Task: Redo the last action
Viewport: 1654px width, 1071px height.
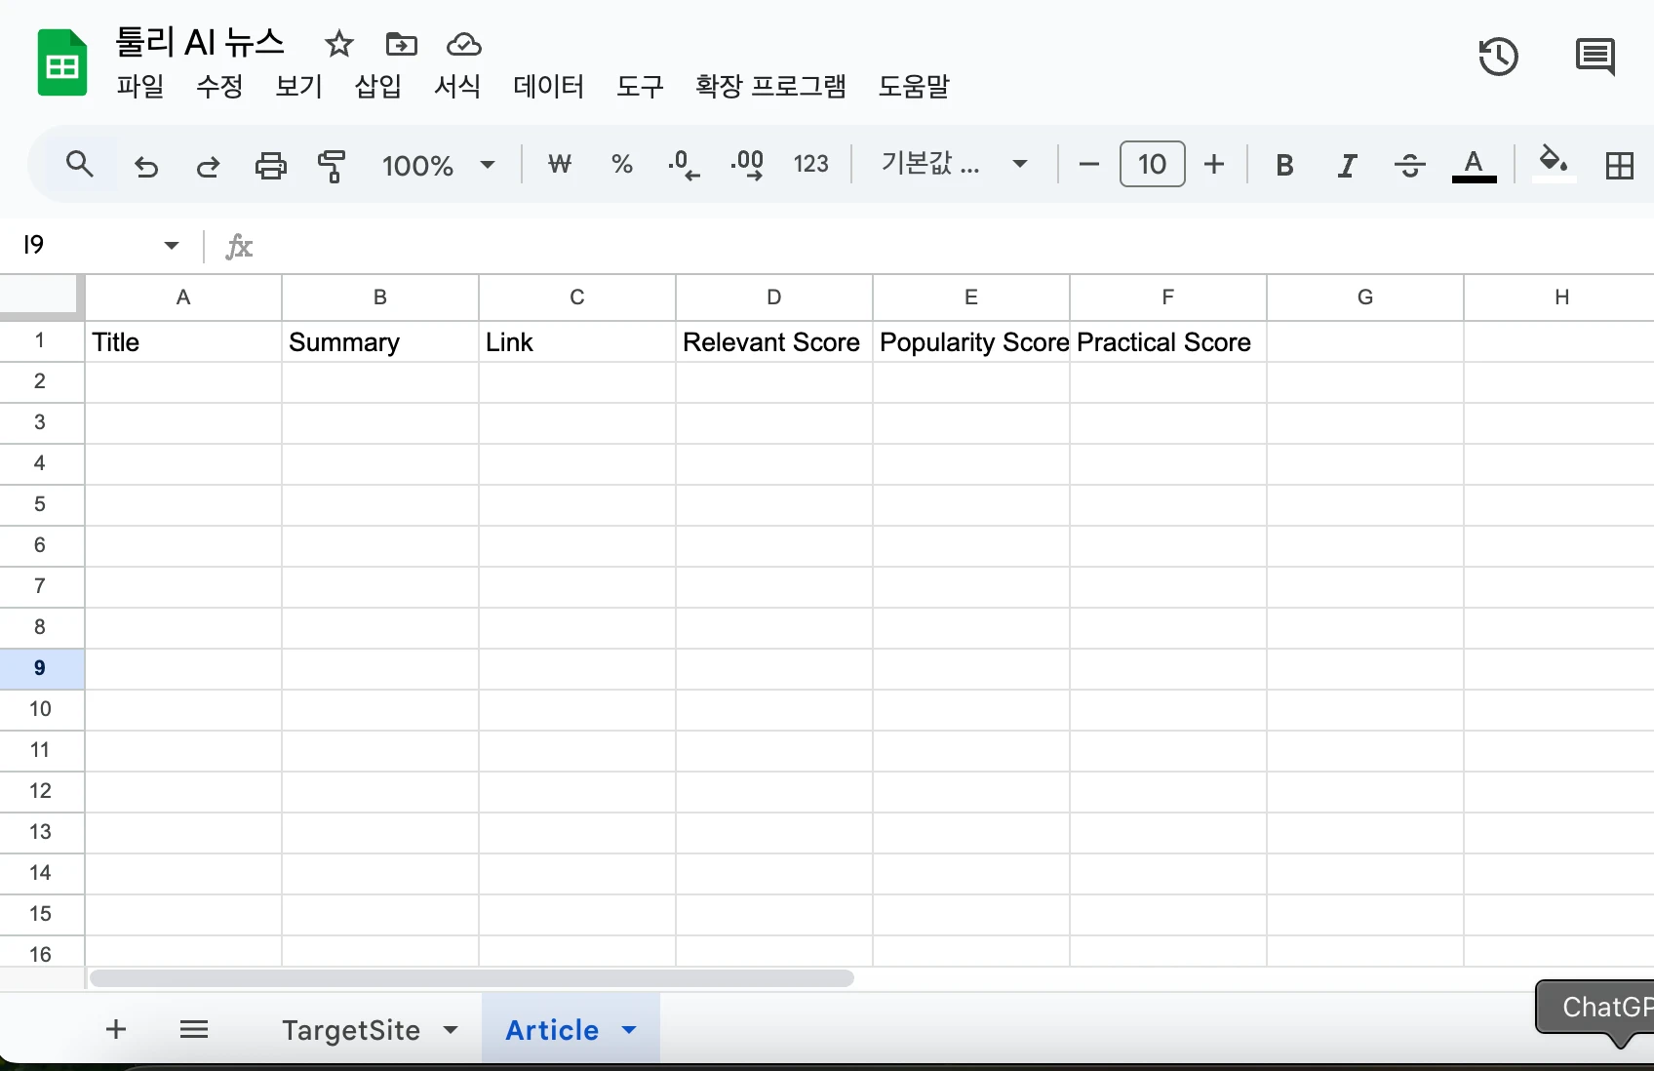Action: 208,166
